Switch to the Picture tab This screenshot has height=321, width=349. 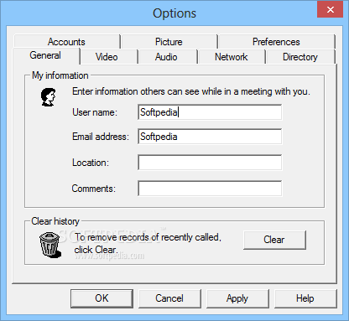(169, 42)
